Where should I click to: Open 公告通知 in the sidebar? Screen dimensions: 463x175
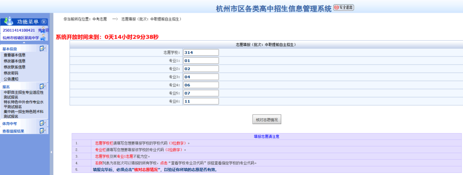11,79
